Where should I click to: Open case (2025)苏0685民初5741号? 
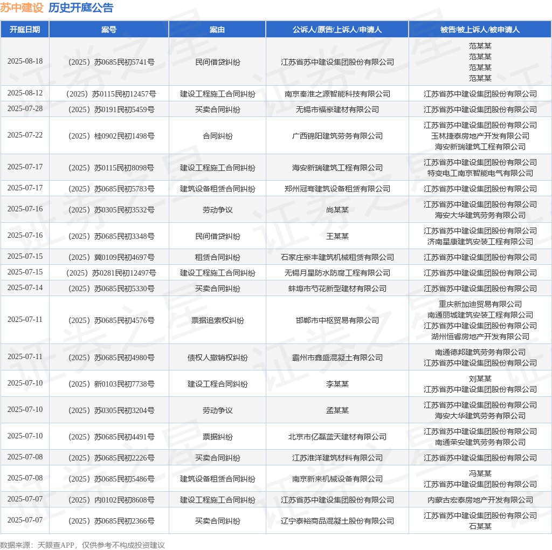tap(109, 62)
